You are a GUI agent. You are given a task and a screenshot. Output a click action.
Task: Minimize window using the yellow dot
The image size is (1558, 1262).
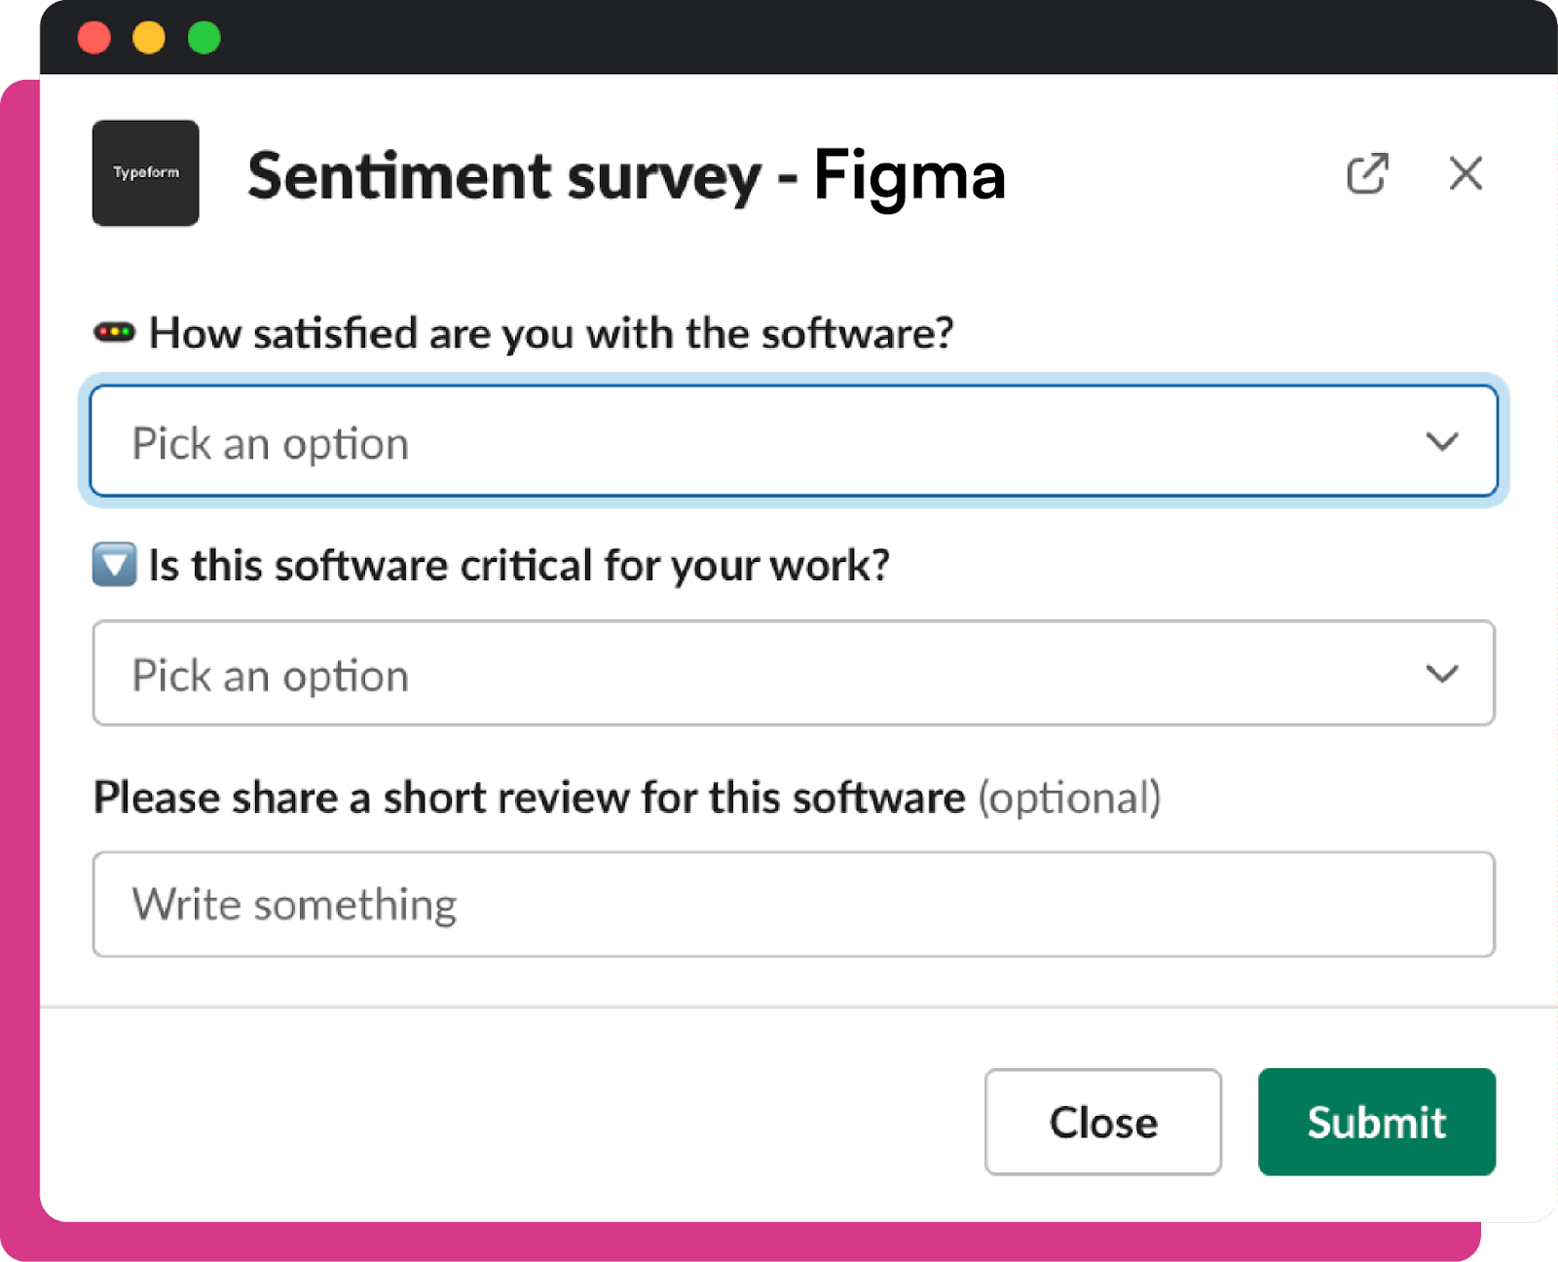coord(149,38)
